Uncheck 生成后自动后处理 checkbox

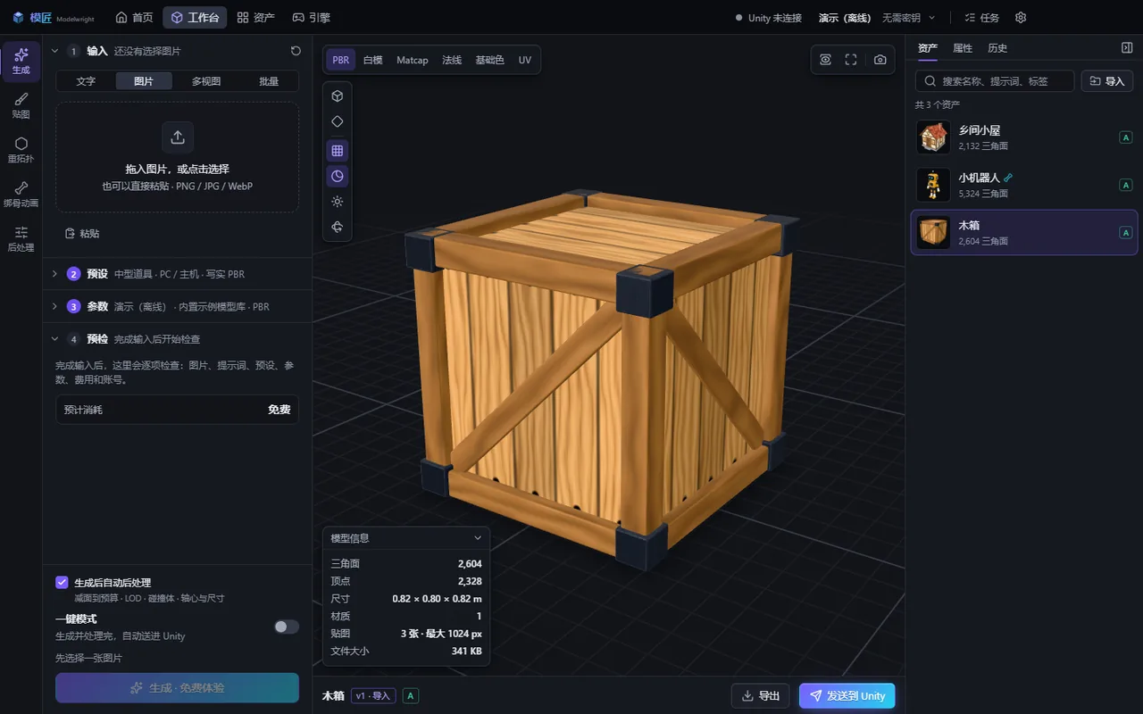click(x=62, y=582)
